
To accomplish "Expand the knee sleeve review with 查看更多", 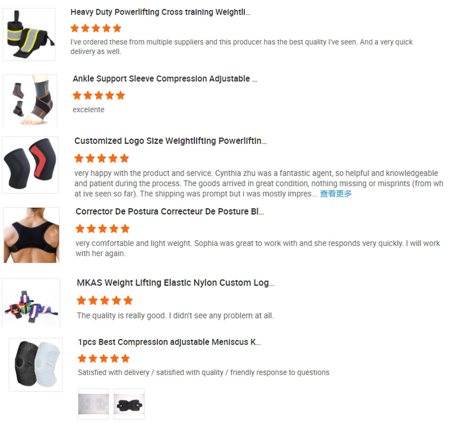I will point(336,193).
